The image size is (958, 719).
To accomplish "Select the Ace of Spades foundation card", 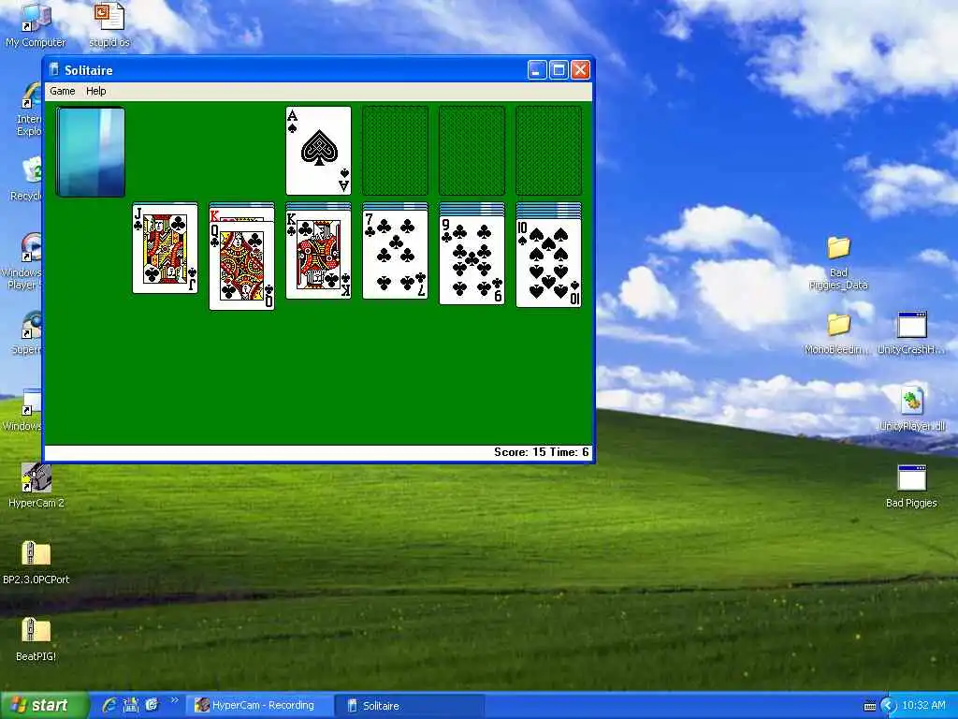I will 318,151.
